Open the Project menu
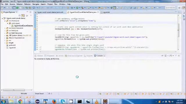This screenshot has height=104, width=186. tap(50, 4)
